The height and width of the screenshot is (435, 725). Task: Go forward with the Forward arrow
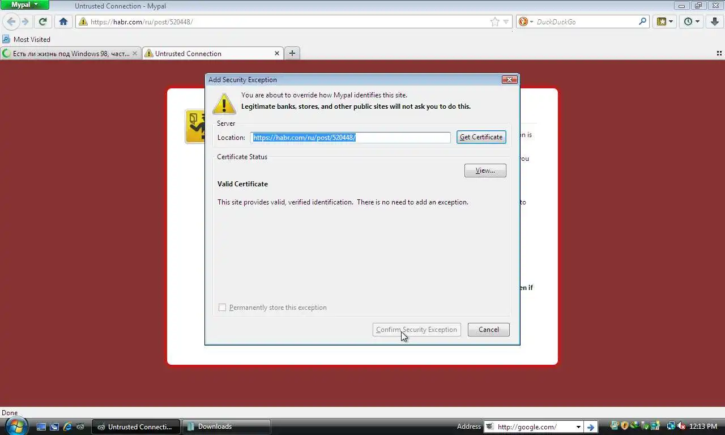click(25, 22)
